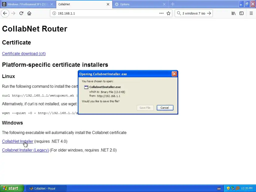Go back to the previous page
Screen dimensions: 256x192
tap(5, 13)
